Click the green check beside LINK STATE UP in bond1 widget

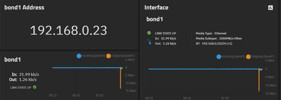tap(35, 87)
